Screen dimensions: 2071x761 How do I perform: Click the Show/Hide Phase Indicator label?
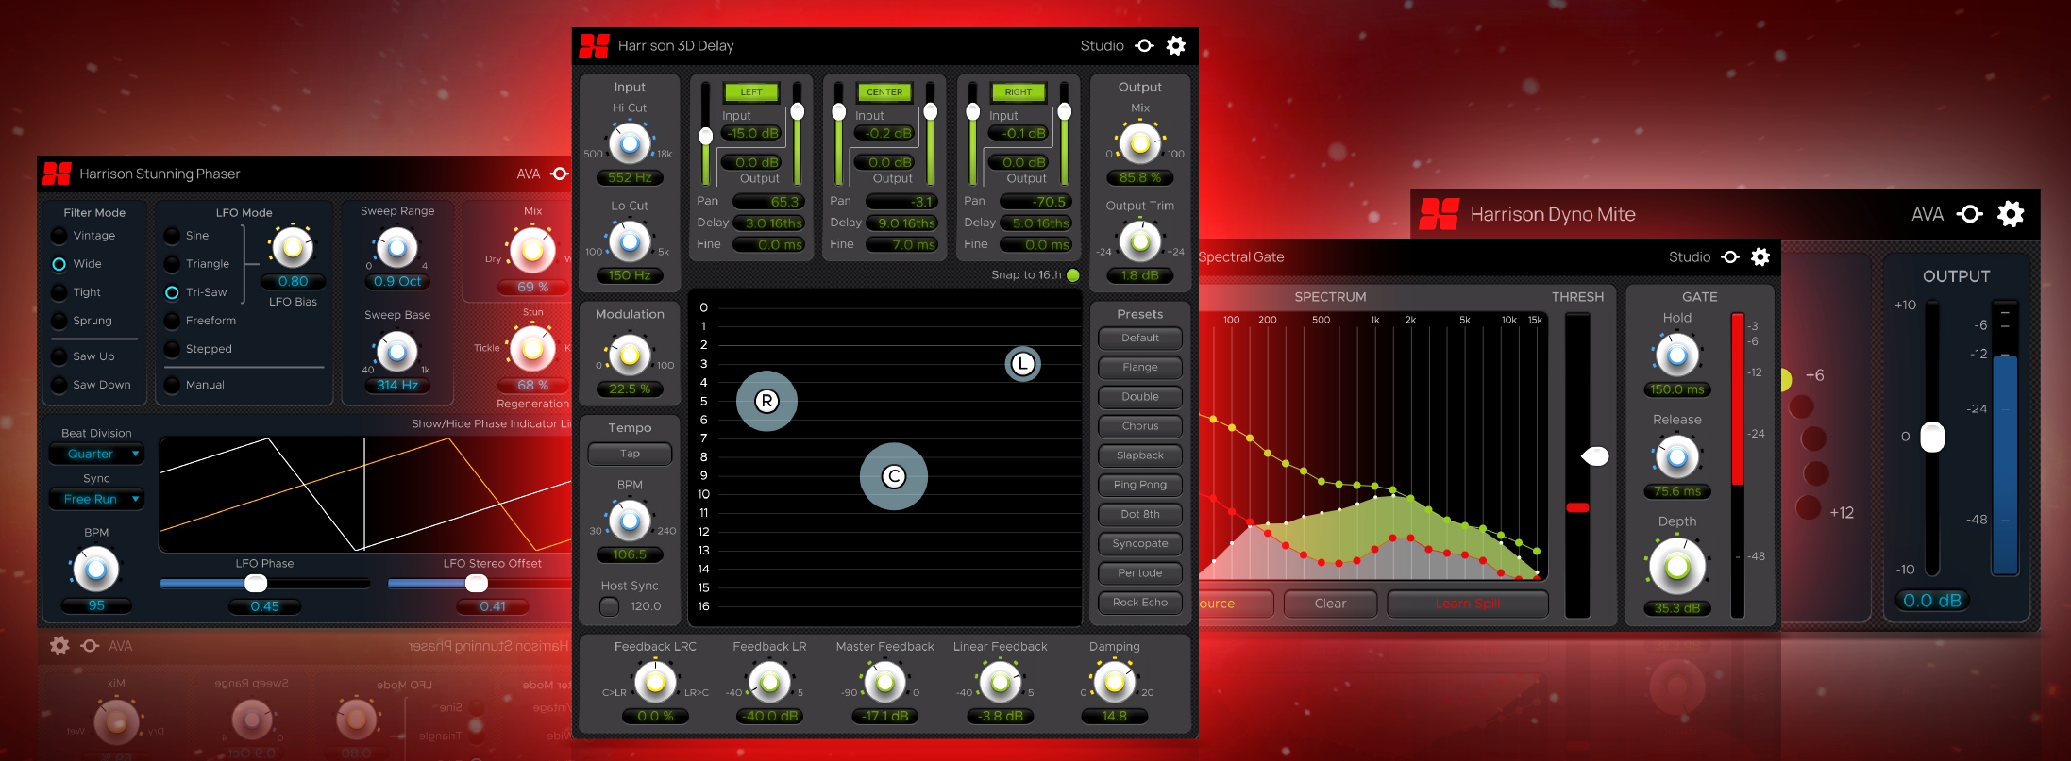491,424
